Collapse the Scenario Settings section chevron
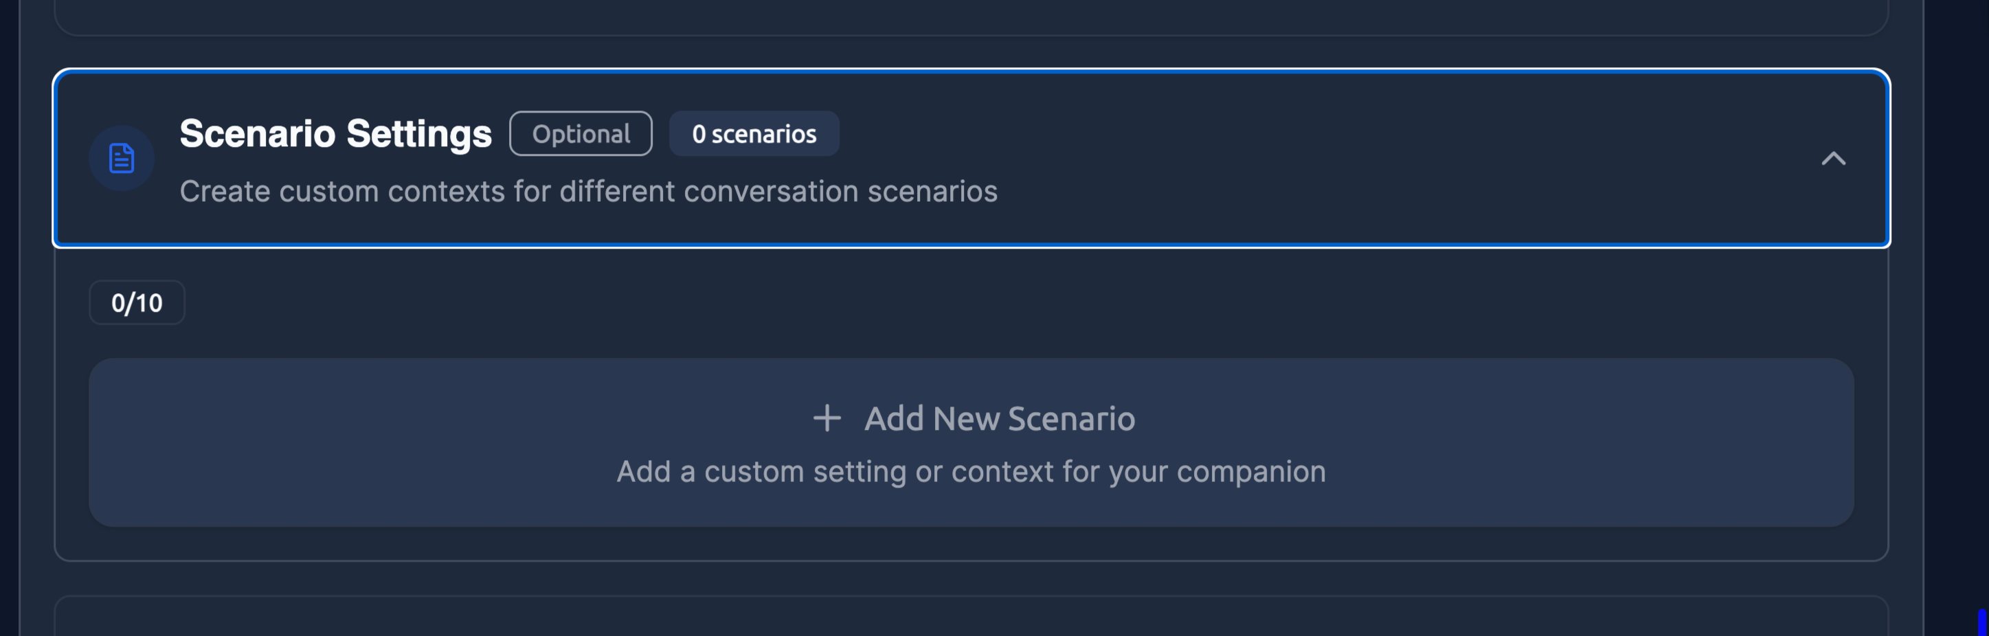 1833,158
